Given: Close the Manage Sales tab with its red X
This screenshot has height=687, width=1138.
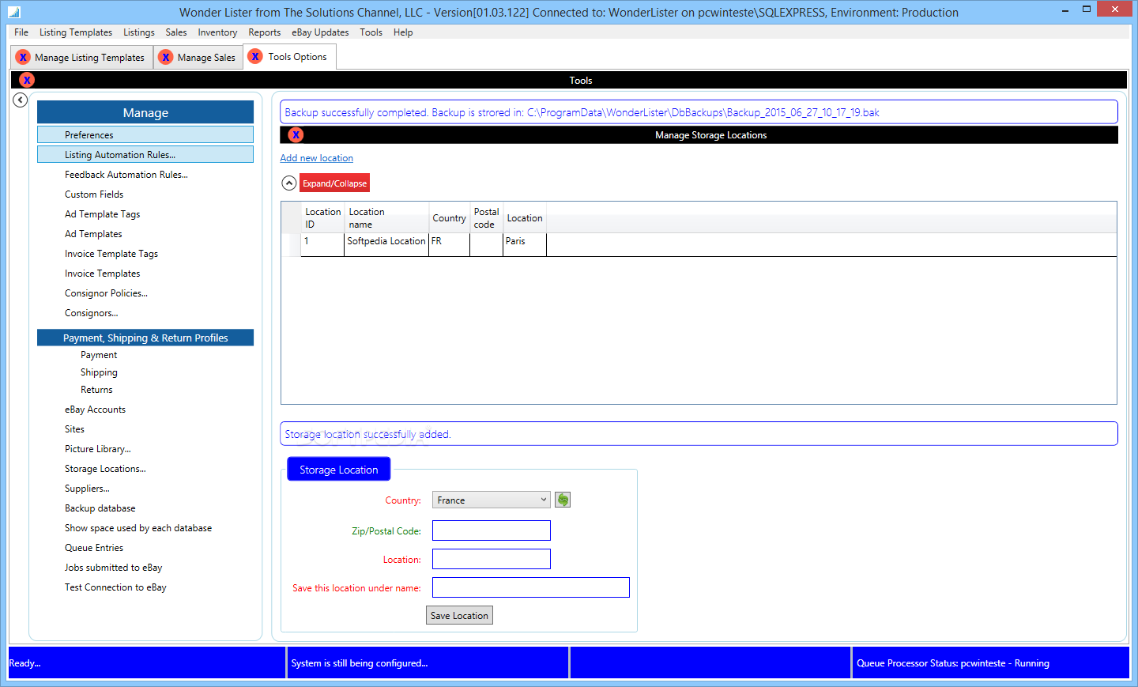Looking at the screenshot, I should pyautogui.click(x=166, y=57).
